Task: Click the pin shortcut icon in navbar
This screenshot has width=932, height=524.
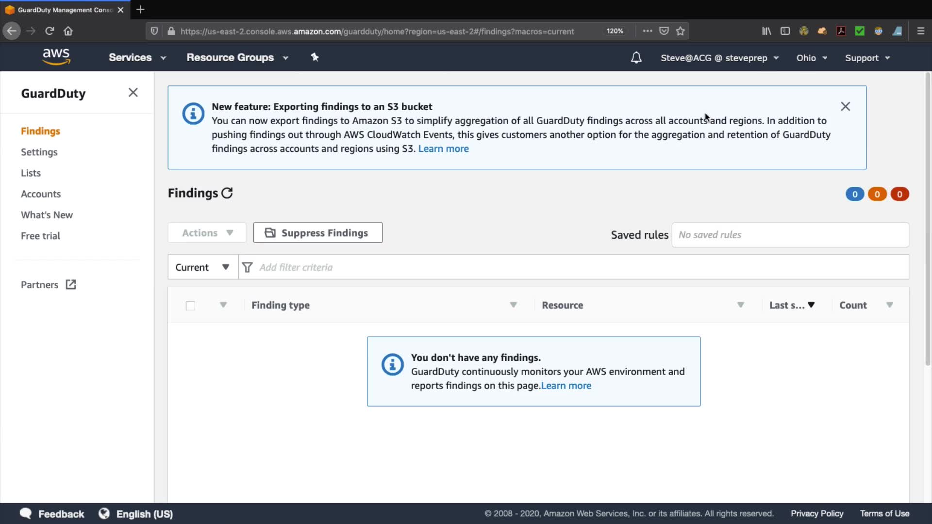Action: click(315, 57)
